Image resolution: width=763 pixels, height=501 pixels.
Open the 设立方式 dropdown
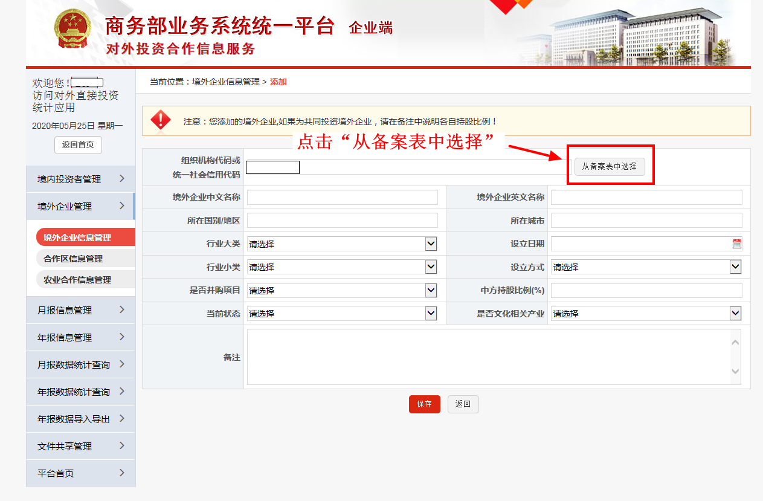point(646,267)
